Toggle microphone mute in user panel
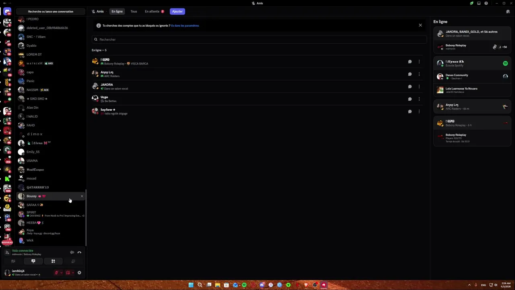This screenshot has height=290, width=515. 56,273
